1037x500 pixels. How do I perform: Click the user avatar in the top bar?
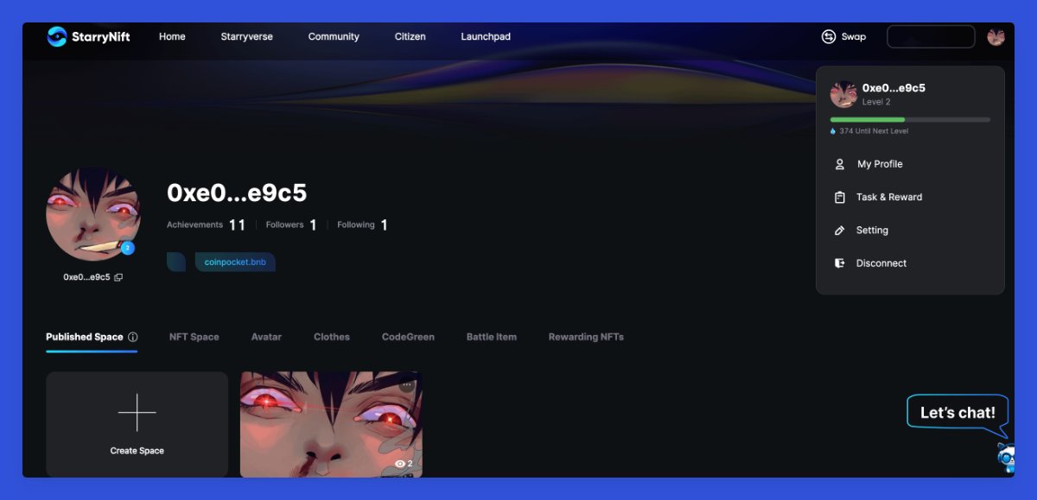[x=996, y=36]
